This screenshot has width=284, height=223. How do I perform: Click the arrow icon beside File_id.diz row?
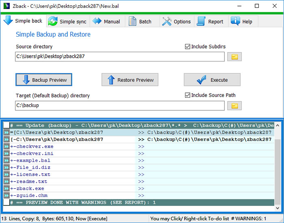point(6,168)
